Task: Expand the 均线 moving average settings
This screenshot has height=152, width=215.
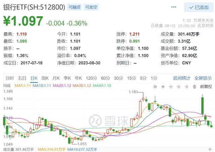Action: click(7, 86)
